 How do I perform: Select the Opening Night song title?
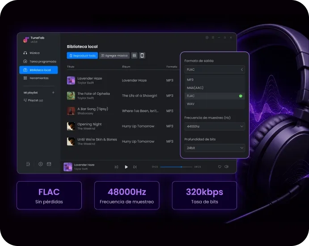click(x=89, y=124)
